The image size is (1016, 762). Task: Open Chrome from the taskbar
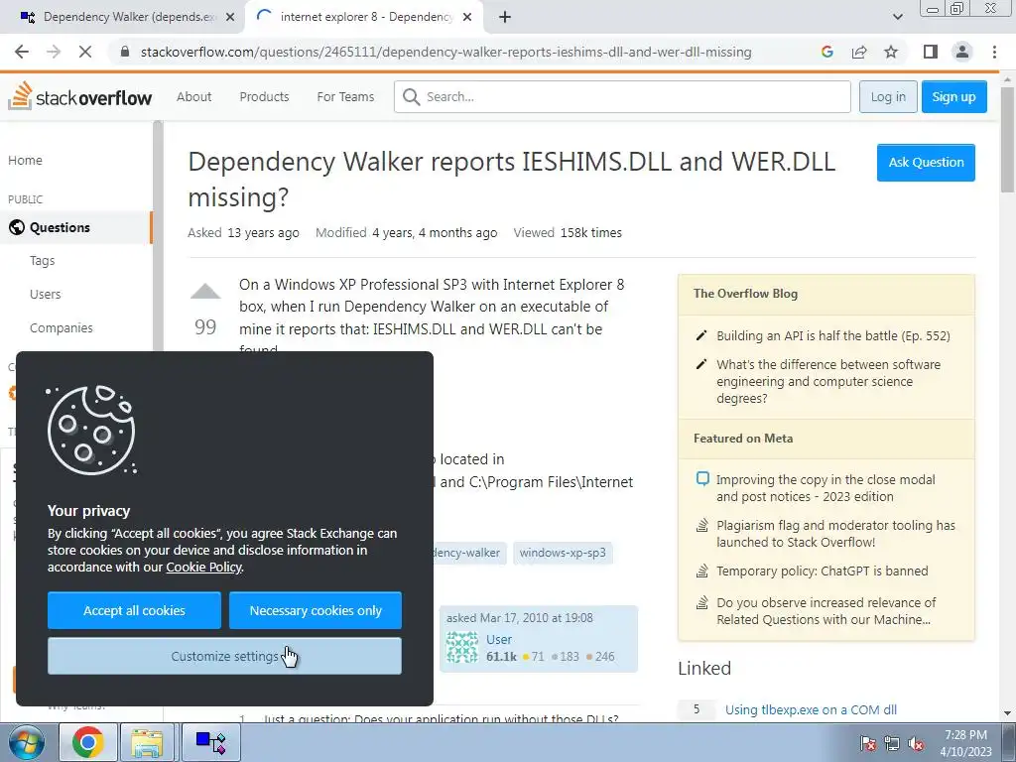point(87,742)
